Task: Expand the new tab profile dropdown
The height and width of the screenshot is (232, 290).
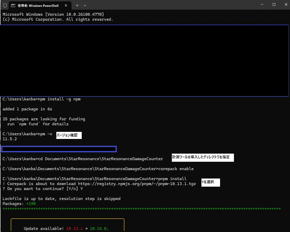Action: click(x=85, y=5)
